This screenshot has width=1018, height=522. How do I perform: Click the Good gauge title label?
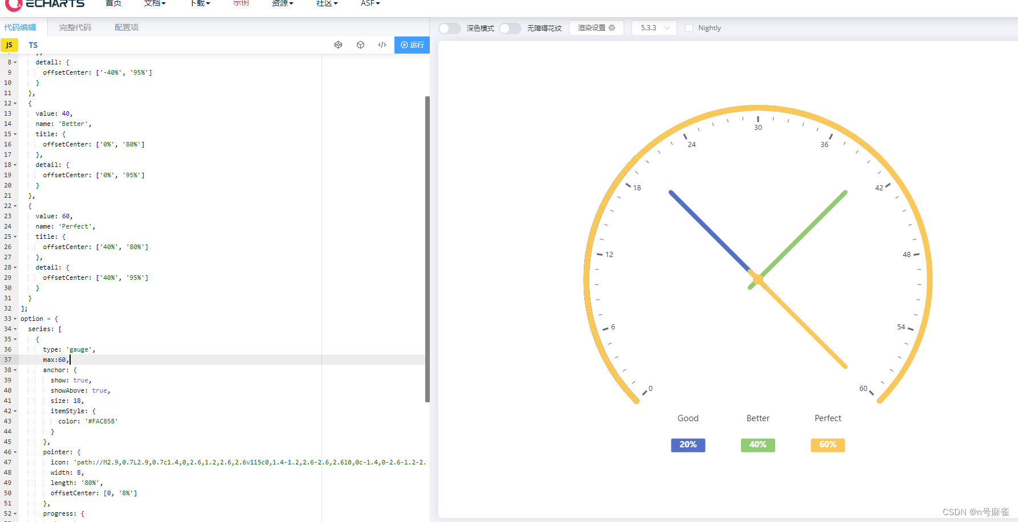(688, 418)
